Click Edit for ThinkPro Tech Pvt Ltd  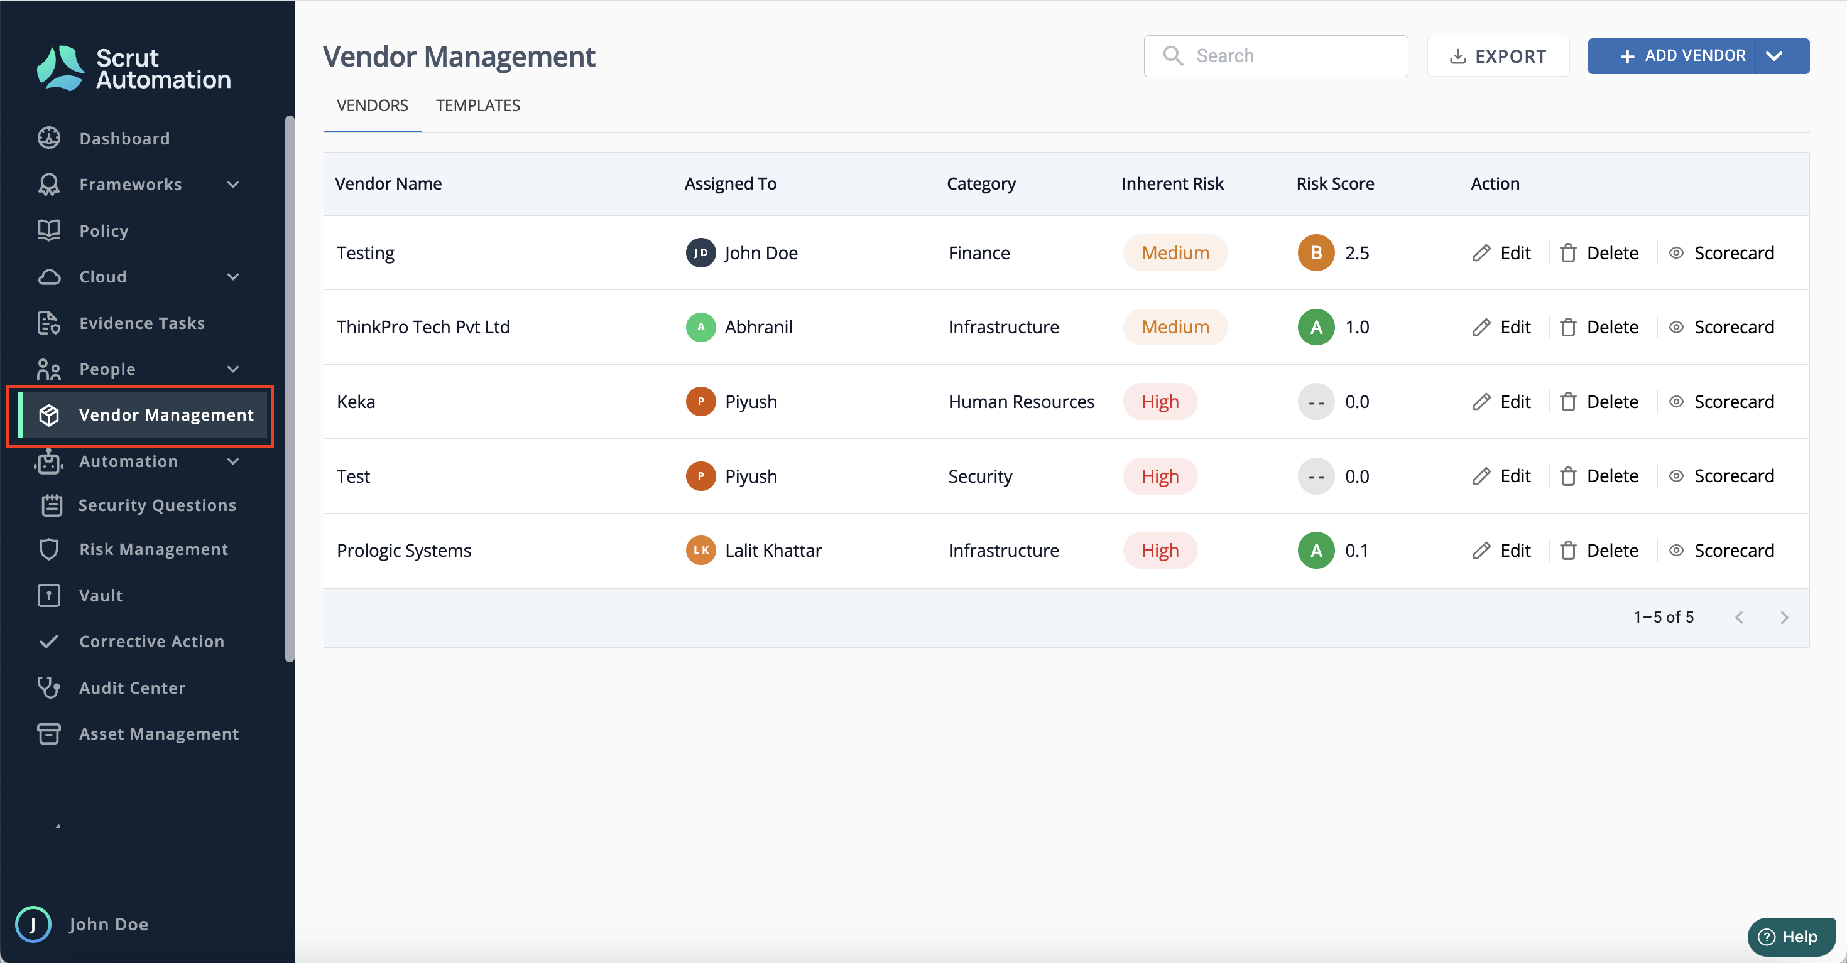point(1502,328)
